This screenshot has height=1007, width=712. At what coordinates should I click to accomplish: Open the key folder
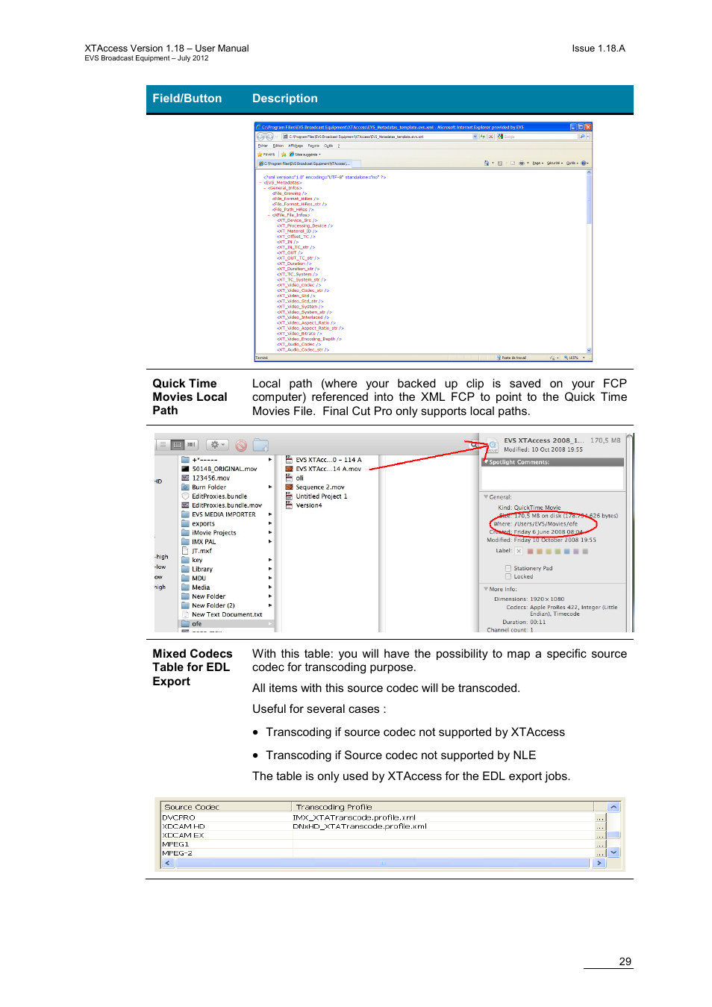pyautogui.click(x=192, y=560)
